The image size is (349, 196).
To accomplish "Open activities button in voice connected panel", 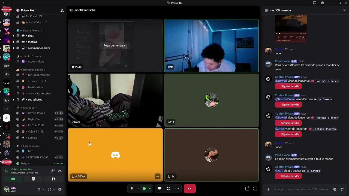I will pos(53,179).
